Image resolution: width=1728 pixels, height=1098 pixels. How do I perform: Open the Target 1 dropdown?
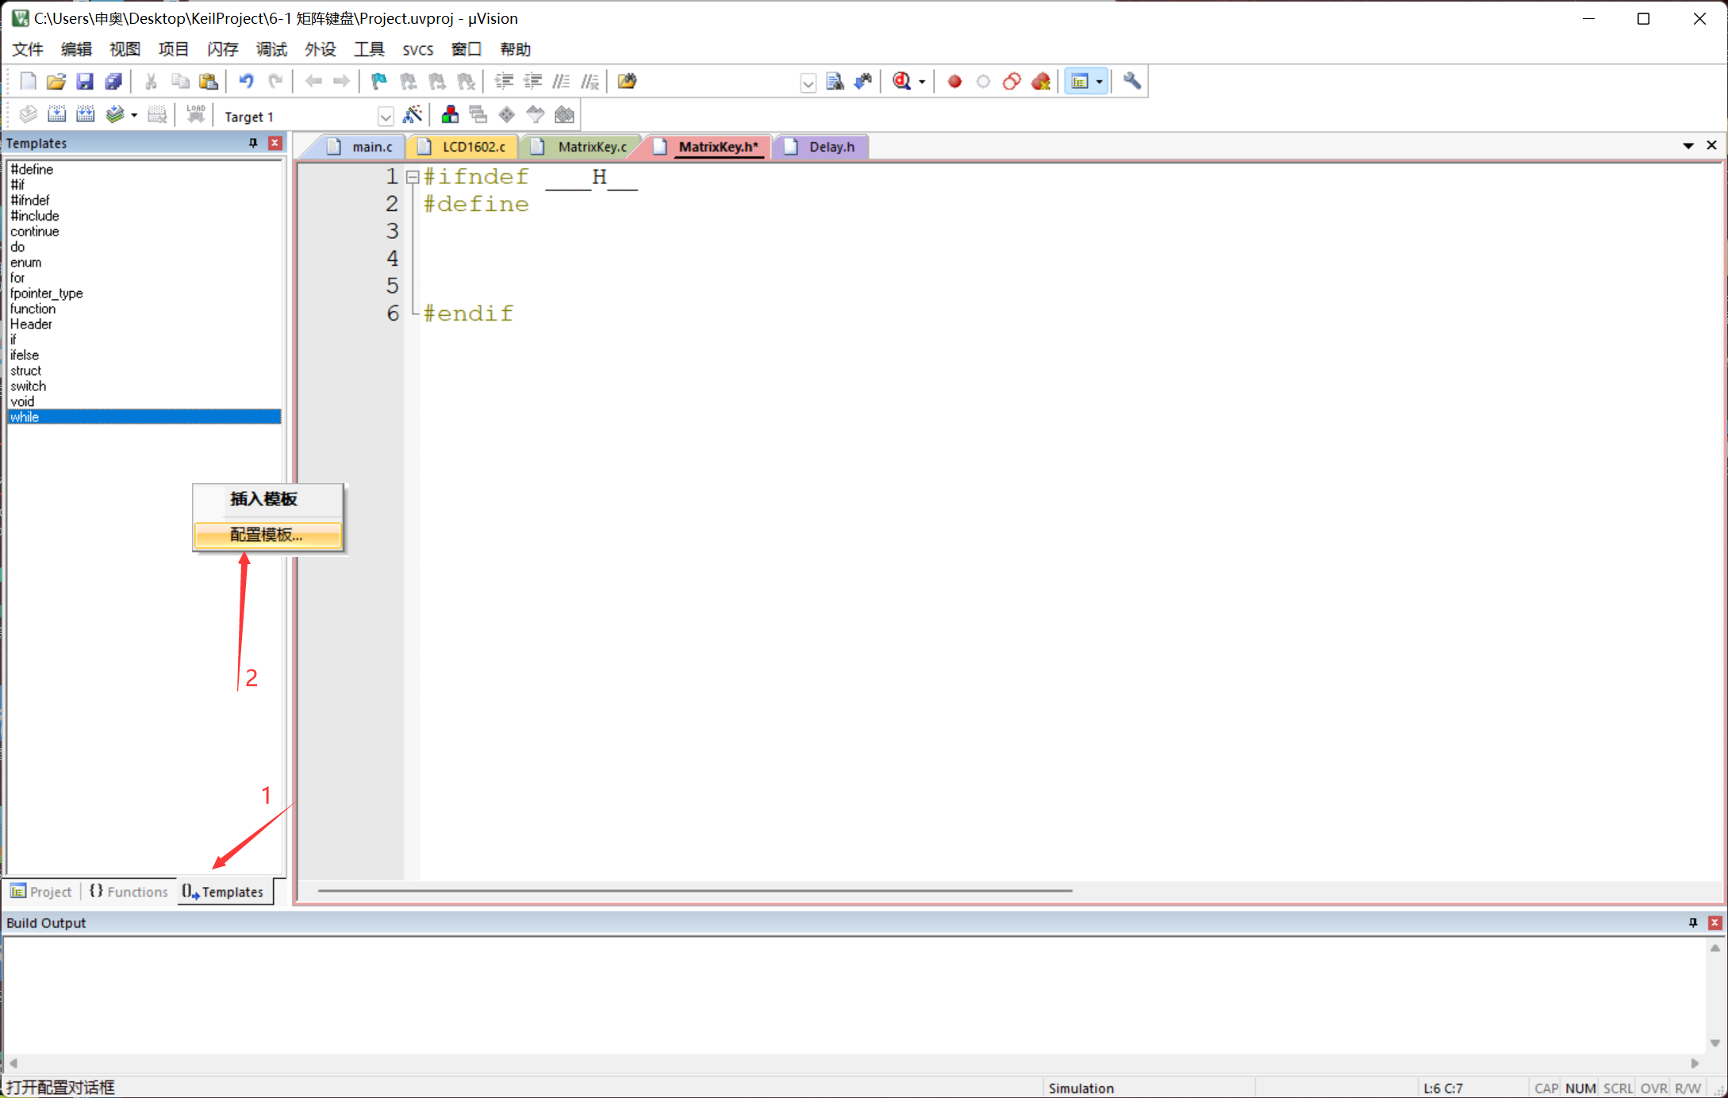pyautogui.click(x=386, y=117)
